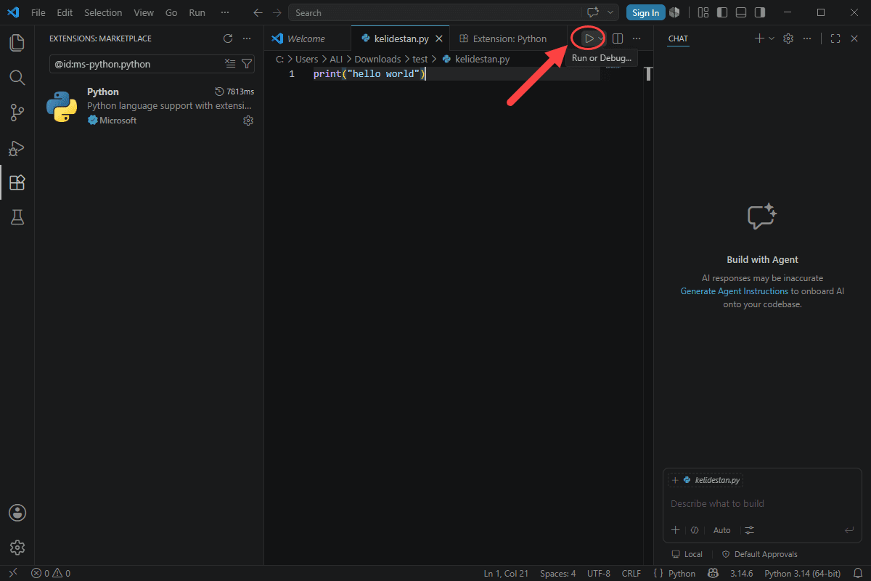Image resolution: width=871 pixels, height=581 pixels.
Task: Navigate back with the left arrow
Action: tap(258, 12)
